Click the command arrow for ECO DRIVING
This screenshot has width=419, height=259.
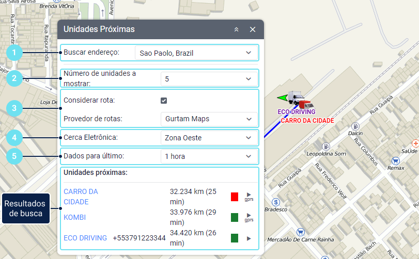tap(249, 238)
